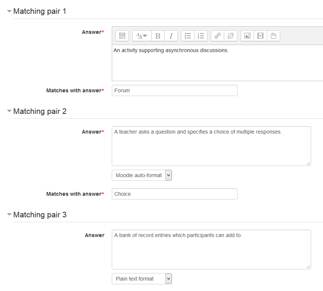
Task: Click the Forum matches with answer field
Action: coord(175,90)
